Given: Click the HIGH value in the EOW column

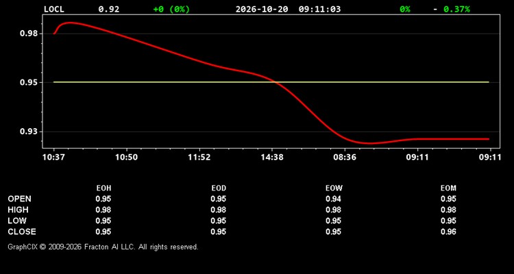Looking at the screenshot, I should 333,210.
